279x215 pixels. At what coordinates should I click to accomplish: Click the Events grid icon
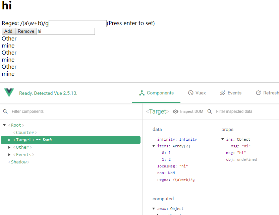tap(222, 93)
